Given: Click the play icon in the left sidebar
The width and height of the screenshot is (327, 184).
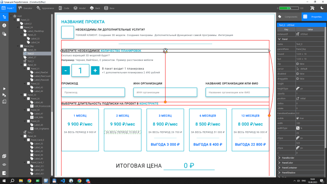Looking at the screenshot, I should [x=4, y=88].
